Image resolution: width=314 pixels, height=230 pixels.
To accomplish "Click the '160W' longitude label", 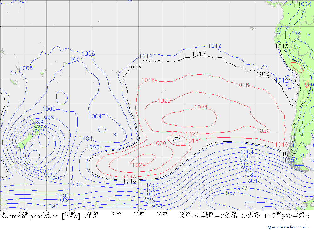I will pos(93,214).
